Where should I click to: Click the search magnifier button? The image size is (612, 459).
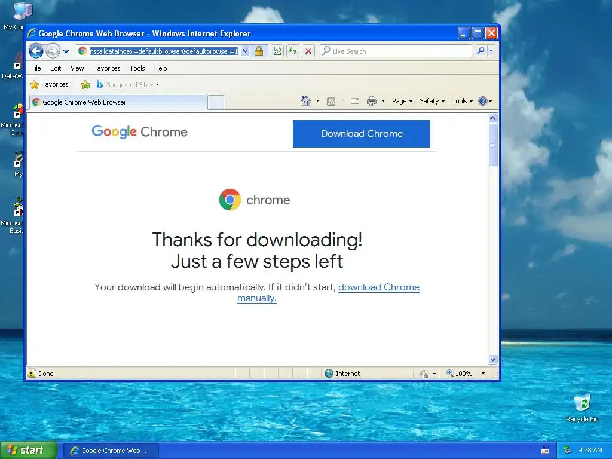click(x=481, y=51)
